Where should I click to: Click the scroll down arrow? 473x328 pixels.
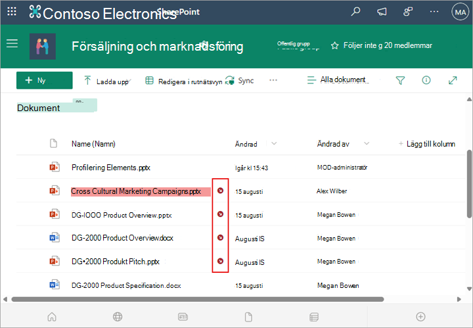tap(469, 289)
